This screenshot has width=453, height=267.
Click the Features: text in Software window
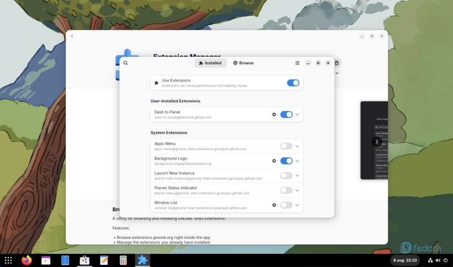click(x=121, y=228)
